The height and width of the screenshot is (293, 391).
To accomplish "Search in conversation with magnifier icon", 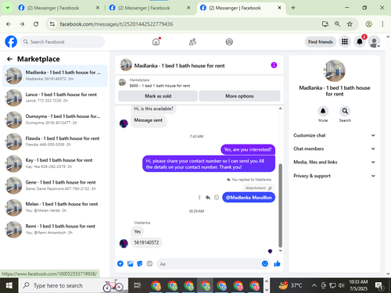I will coord(345,111).
